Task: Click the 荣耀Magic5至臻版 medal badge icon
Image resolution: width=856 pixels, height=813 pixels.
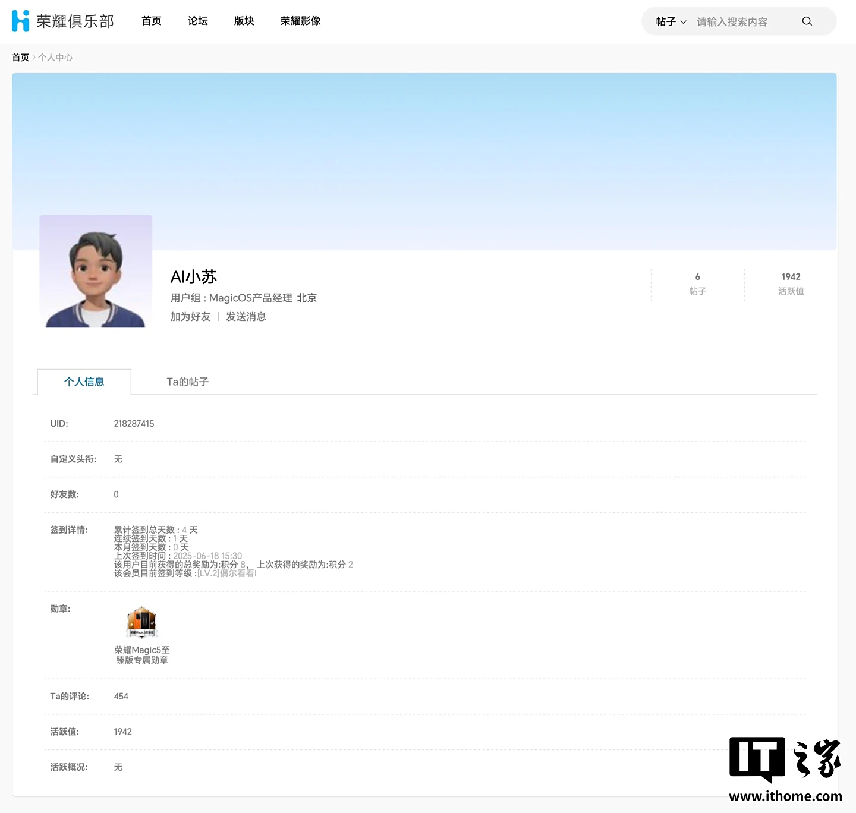Action: 141,622
